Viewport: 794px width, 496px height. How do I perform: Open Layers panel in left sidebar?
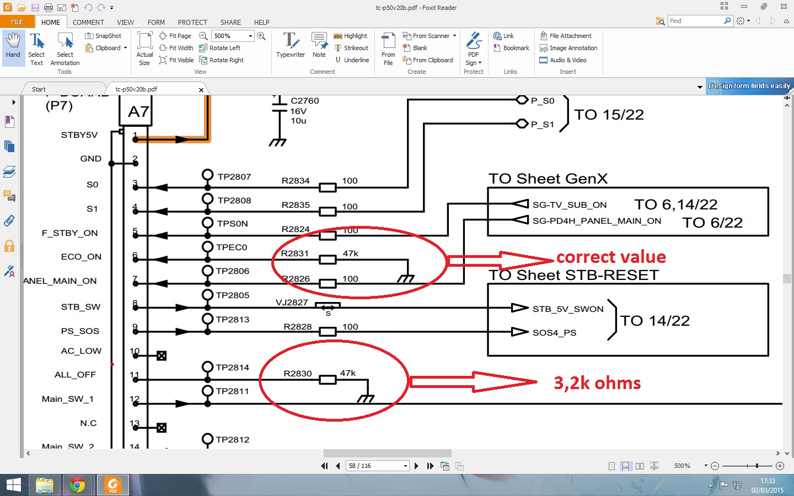(9, 171)
